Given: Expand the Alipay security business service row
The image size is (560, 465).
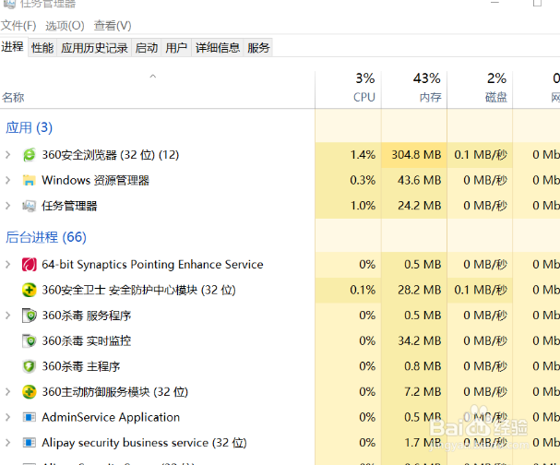Looking at the screenshot, I should pyautogui.click(x=8, y=443).
